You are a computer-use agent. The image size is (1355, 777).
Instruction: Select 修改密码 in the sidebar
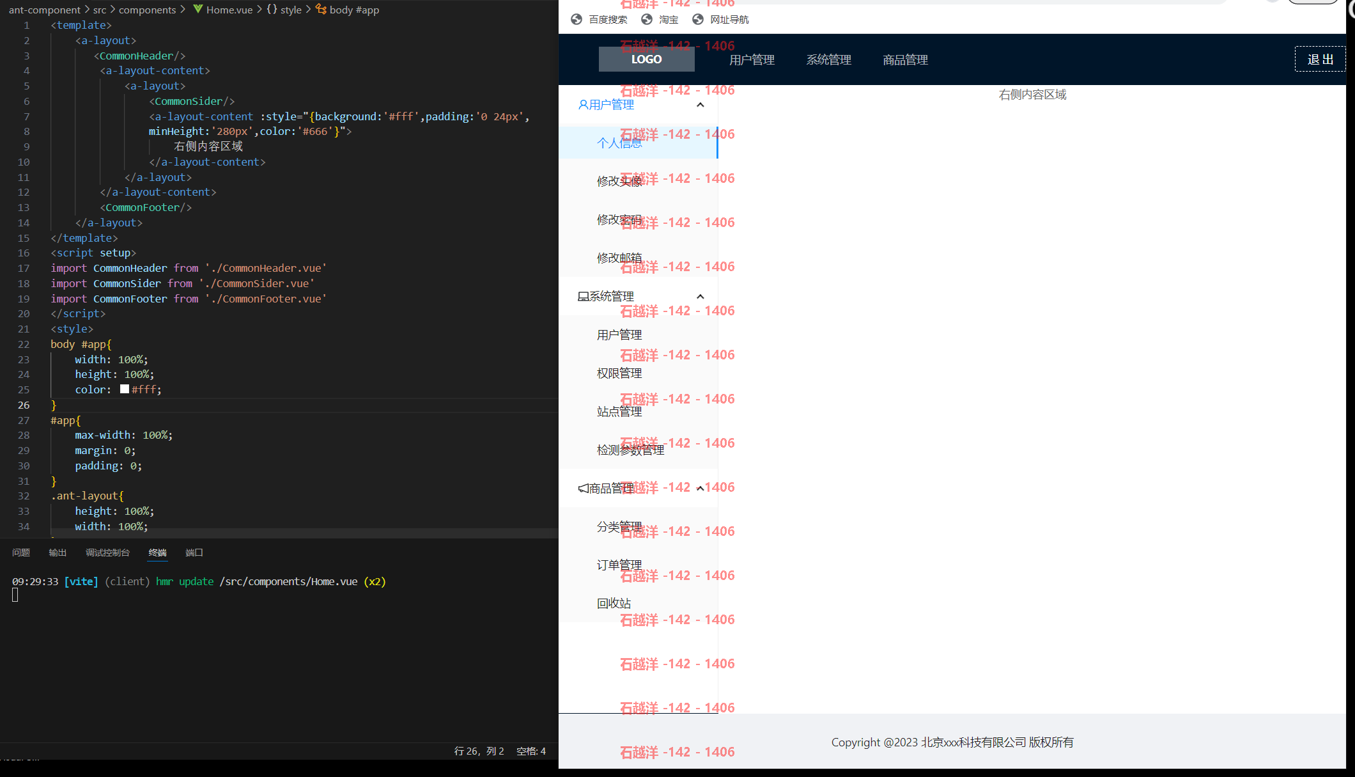click(x=639, y=219)
